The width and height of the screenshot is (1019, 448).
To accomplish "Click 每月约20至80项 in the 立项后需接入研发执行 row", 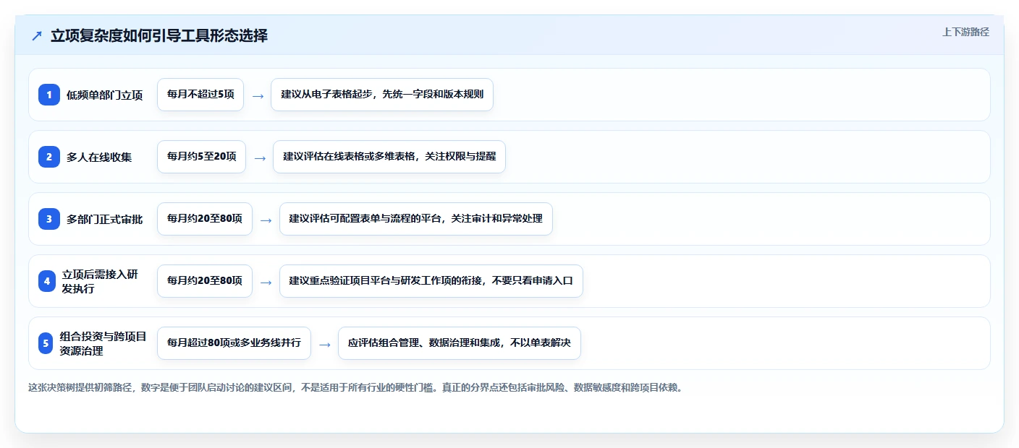I will (x=205, y=281).
